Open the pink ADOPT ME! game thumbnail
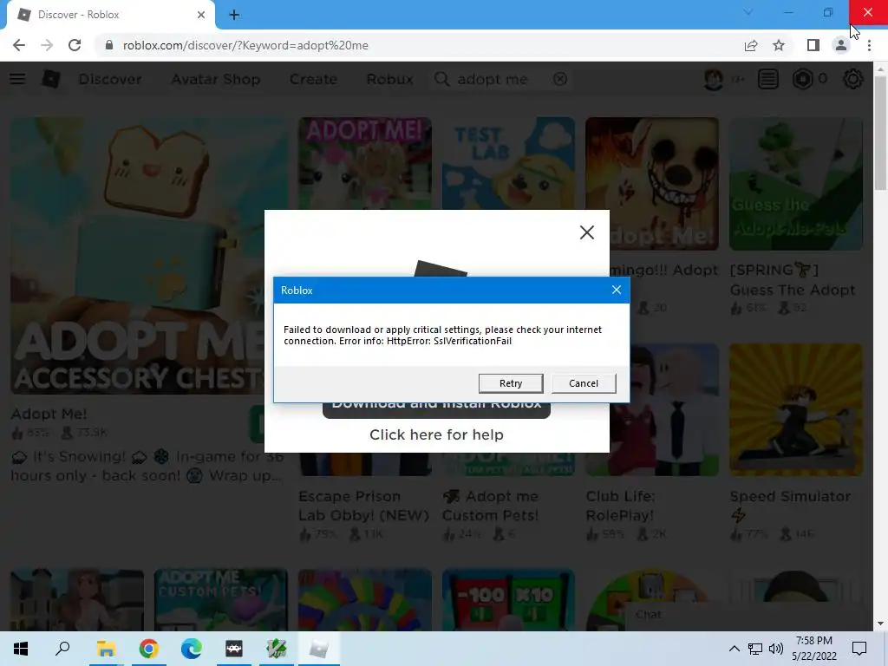Image resolution: width=888 pixels, height=666 pixels. (365, 164)
